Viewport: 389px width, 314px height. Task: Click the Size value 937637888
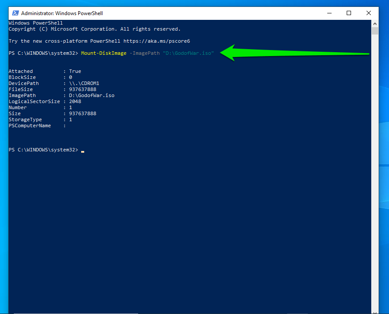[x=82, y=113]
